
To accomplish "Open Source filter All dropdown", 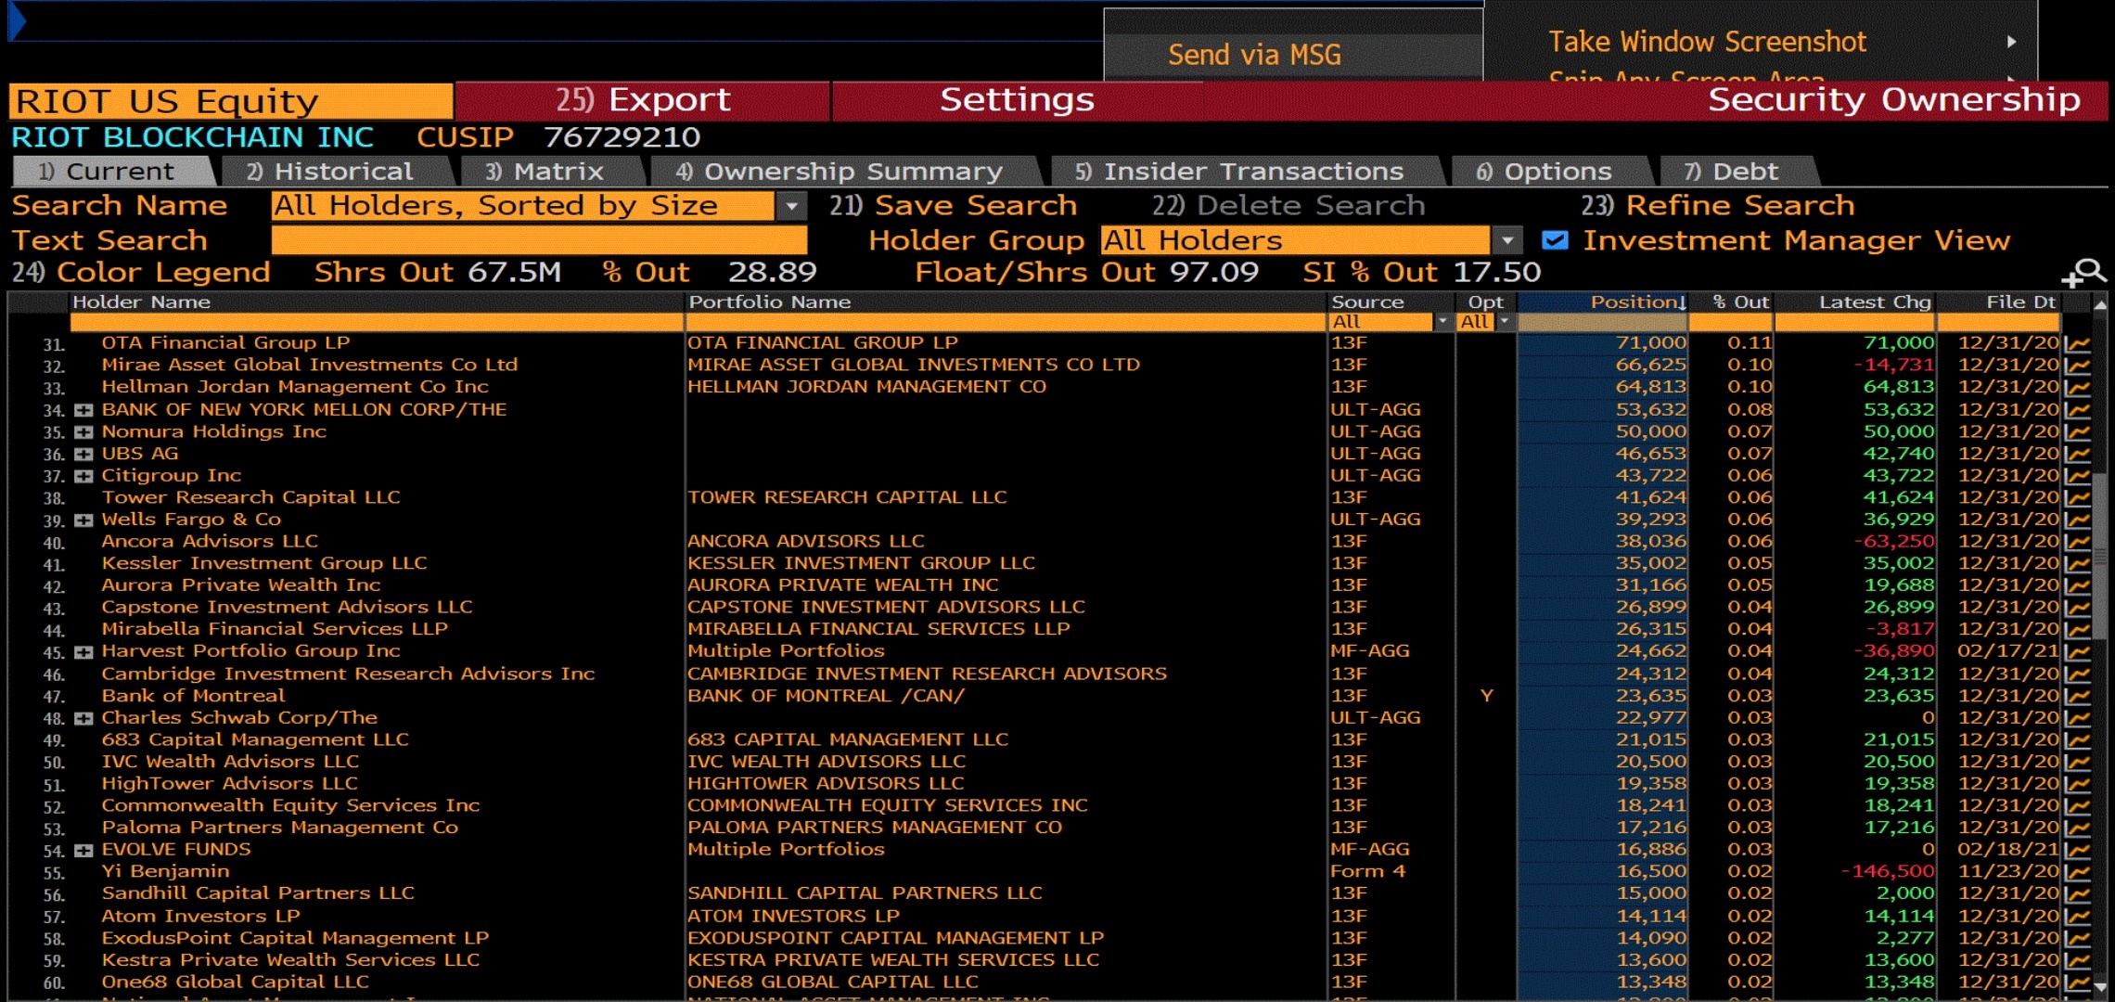I will (1442, 322).
